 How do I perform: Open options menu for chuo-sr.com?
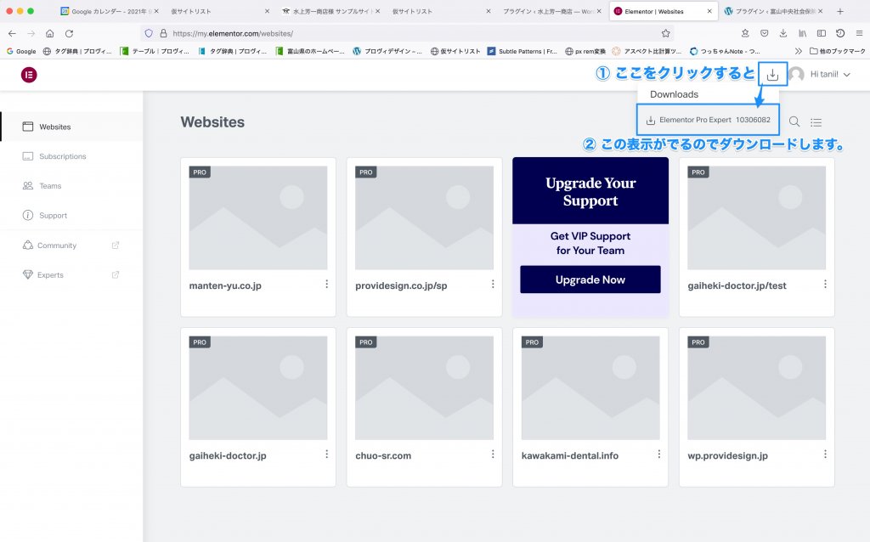pyautogui.click(x=493, y=454)
